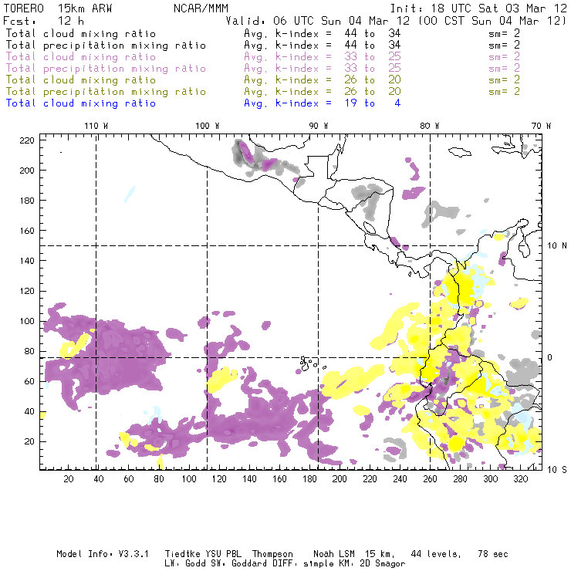The width and height of the screenshot is (571, 571).
Task: Click the y-axis tick label "220"
Action: pyautogui.click(x=27, y=140)
